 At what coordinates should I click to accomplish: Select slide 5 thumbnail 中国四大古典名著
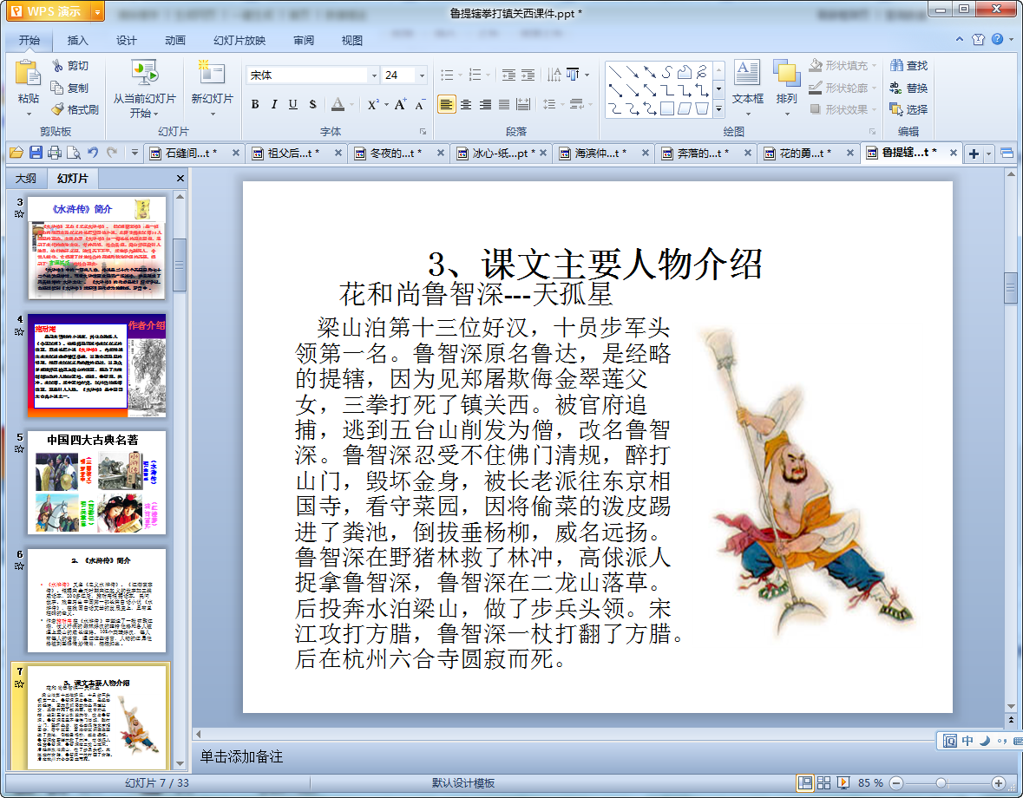coord(96,482)
